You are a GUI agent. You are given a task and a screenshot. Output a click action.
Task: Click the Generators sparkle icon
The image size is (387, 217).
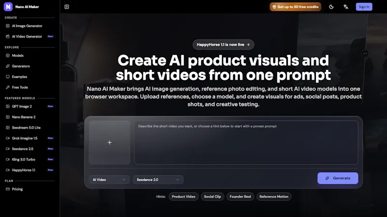point(8,66)
